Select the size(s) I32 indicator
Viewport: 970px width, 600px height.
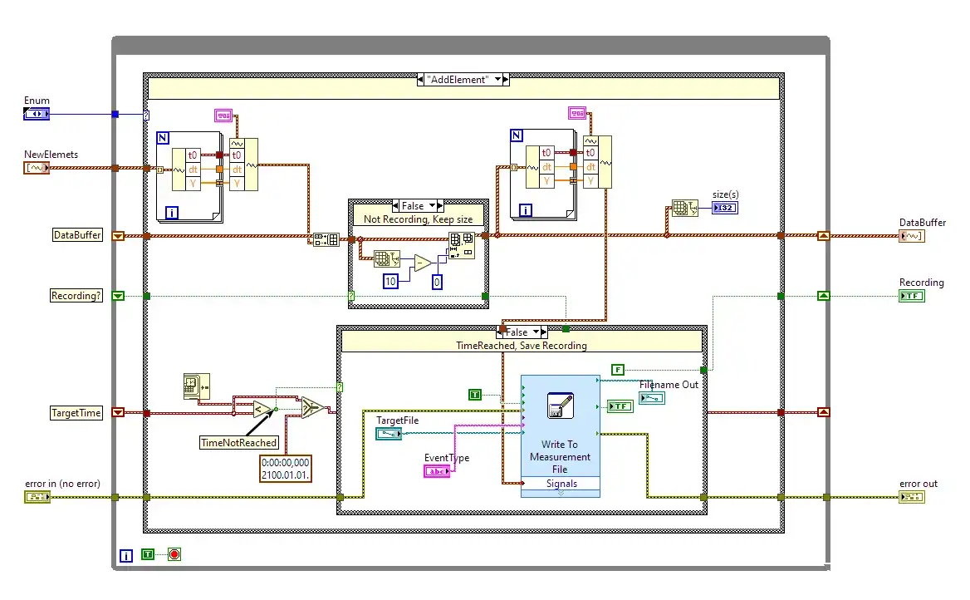[725, 208]
